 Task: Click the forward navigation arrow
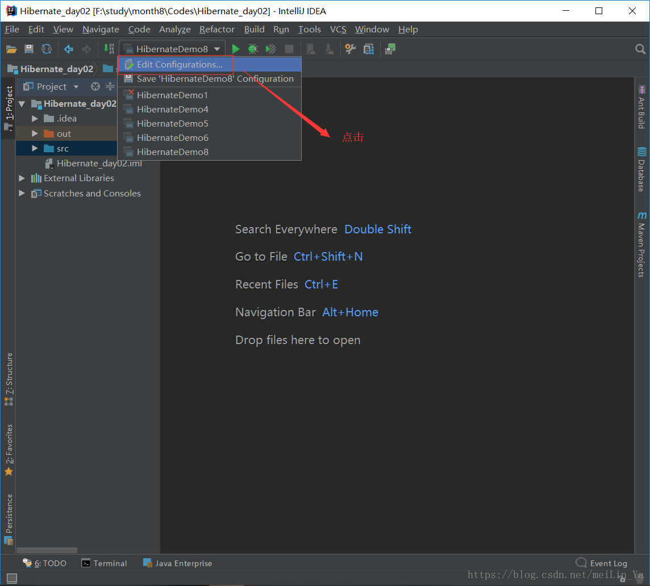[86, 49]
